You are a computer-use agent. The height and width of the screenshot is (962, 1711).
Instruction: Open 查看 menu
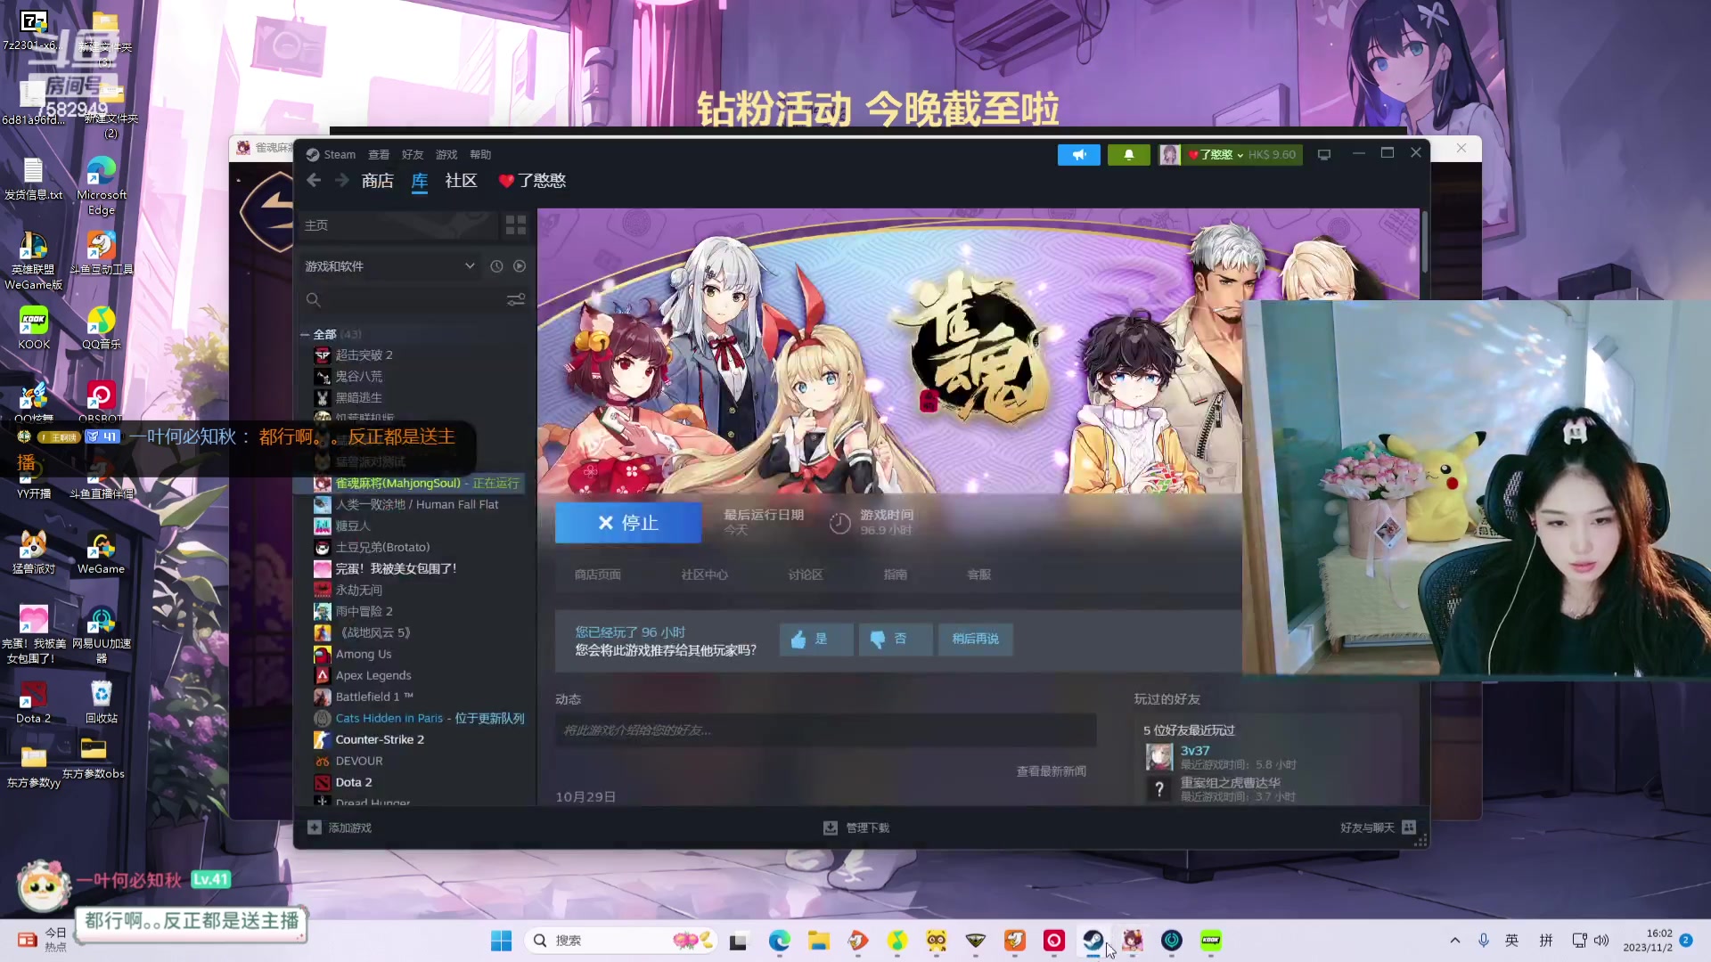[379, 155]
